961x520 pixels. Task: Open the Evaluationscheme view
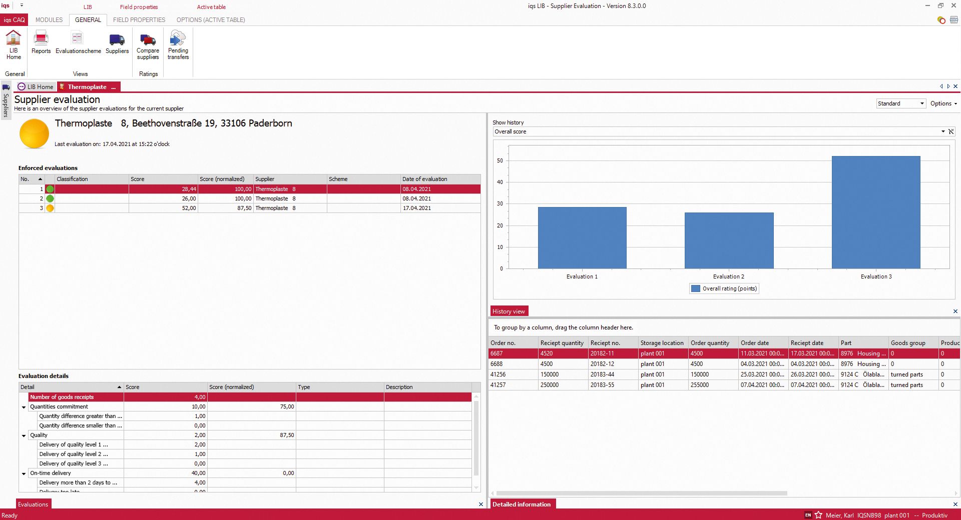click(x=78, y=42)
